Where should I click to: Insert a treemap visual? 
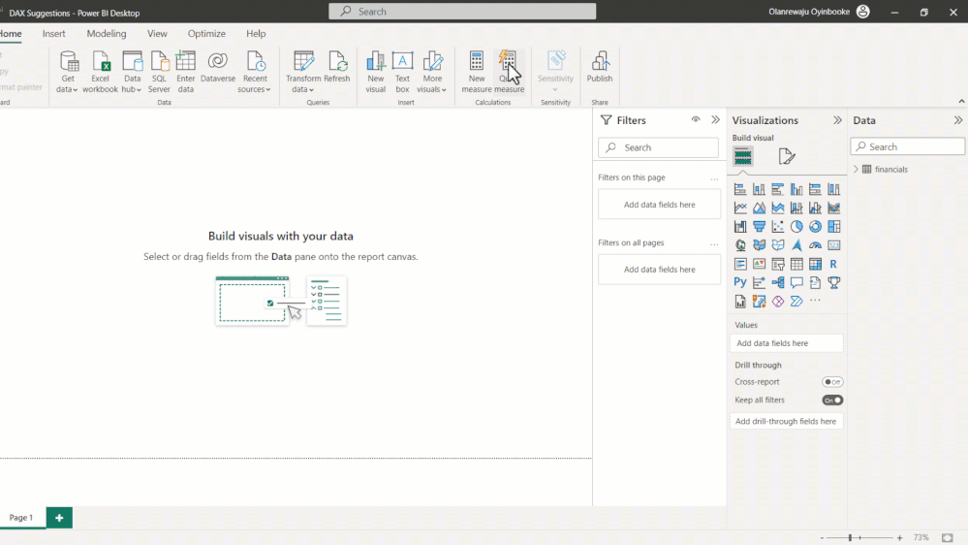coord(834,226)
